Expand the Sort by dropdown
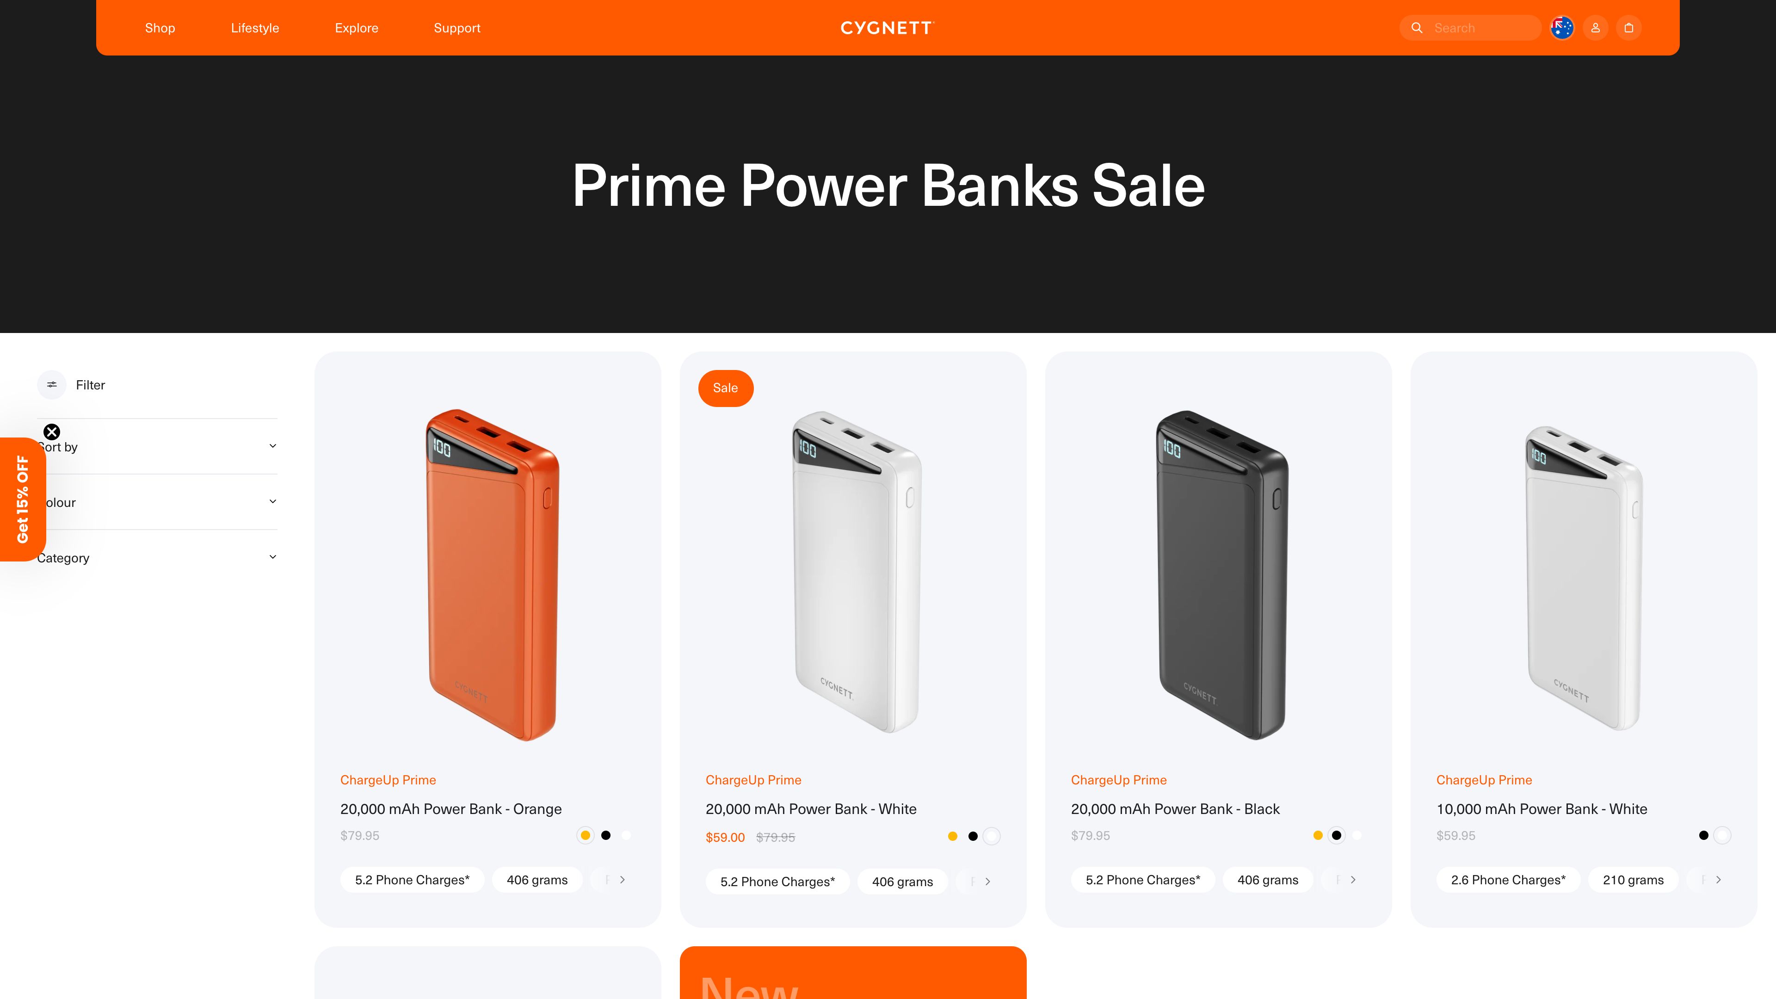 pos(157,447)
